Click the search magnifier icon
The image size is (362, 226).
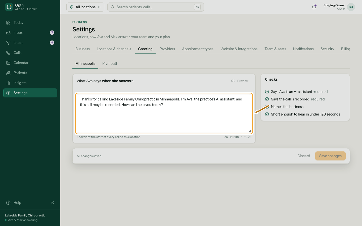point(113,7)
